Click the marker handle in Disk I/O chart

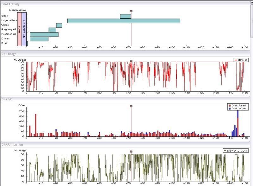(131, 106)
